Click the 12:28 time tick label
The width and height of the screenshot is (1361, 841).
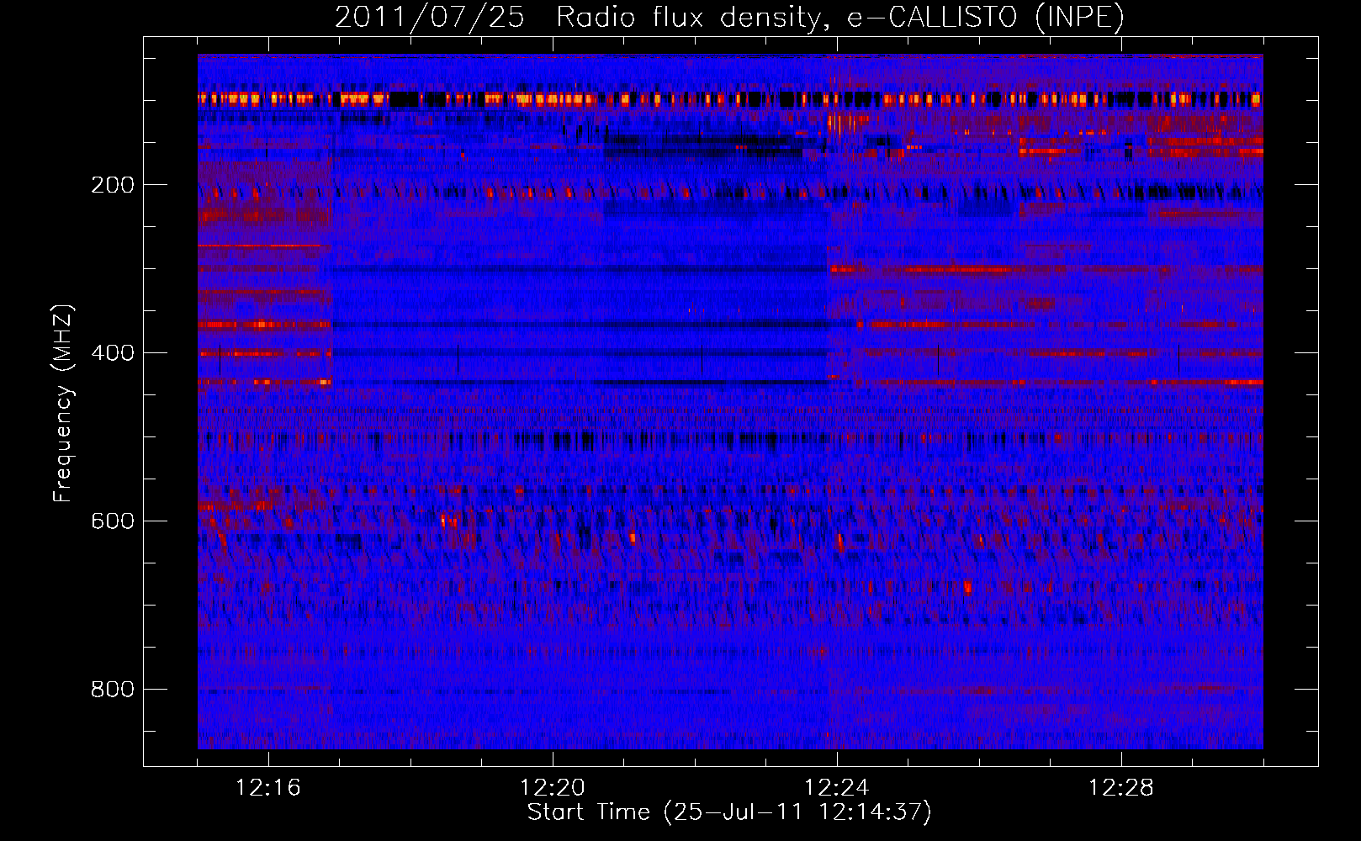click(x=1121, y=788)
